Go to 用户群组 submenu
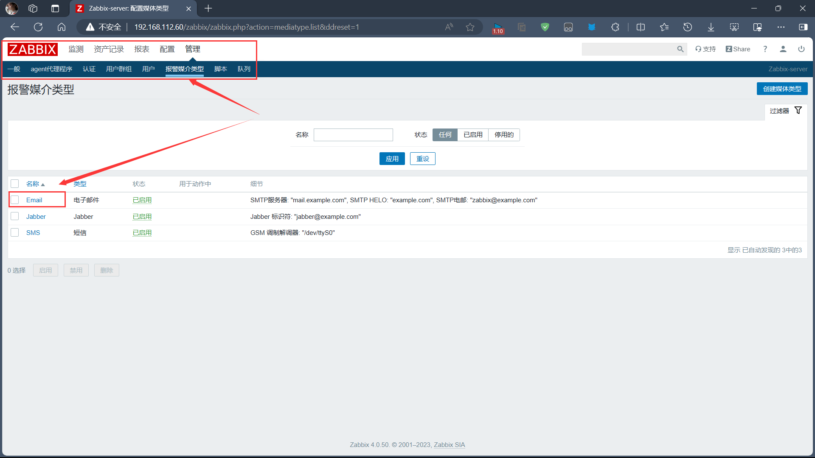This screenshot has width=815, height=458. point(119,69)
